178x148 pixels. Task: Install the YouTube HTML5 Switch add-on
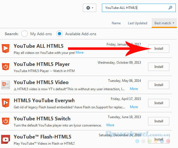pos(159,121)
